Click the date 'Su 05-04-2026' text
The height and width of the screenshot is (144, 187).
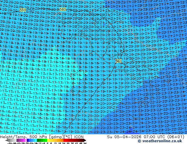124,137
